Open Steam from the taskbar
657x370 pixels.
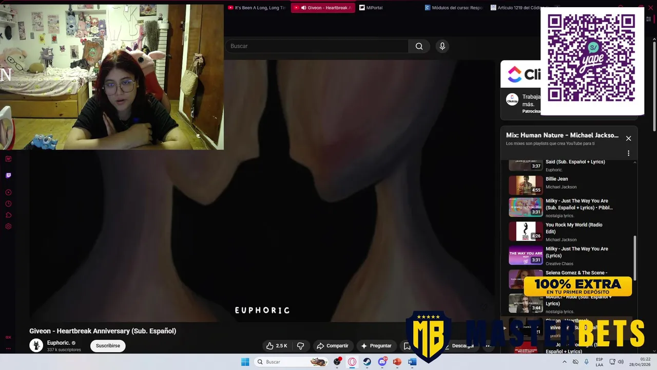(367, 362)
